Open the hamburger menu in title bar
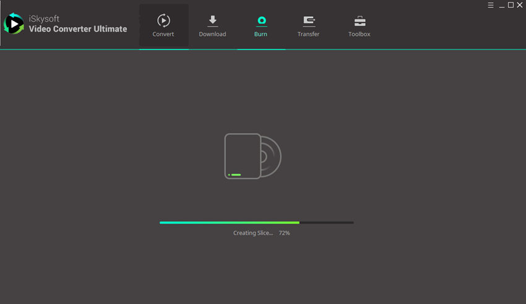 tap(491, 5)
